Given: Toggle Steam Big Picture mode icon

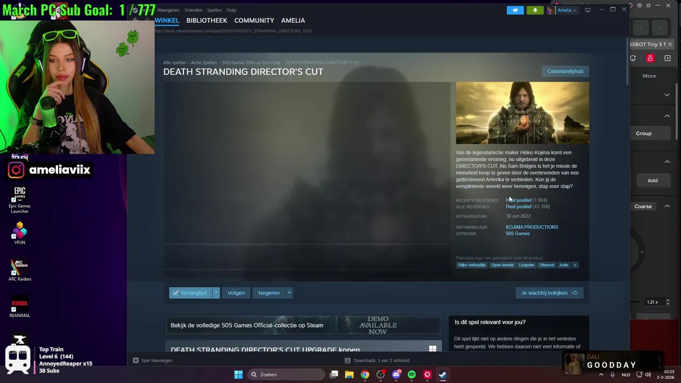Looking at the screenshot, I should click(587, 10).
